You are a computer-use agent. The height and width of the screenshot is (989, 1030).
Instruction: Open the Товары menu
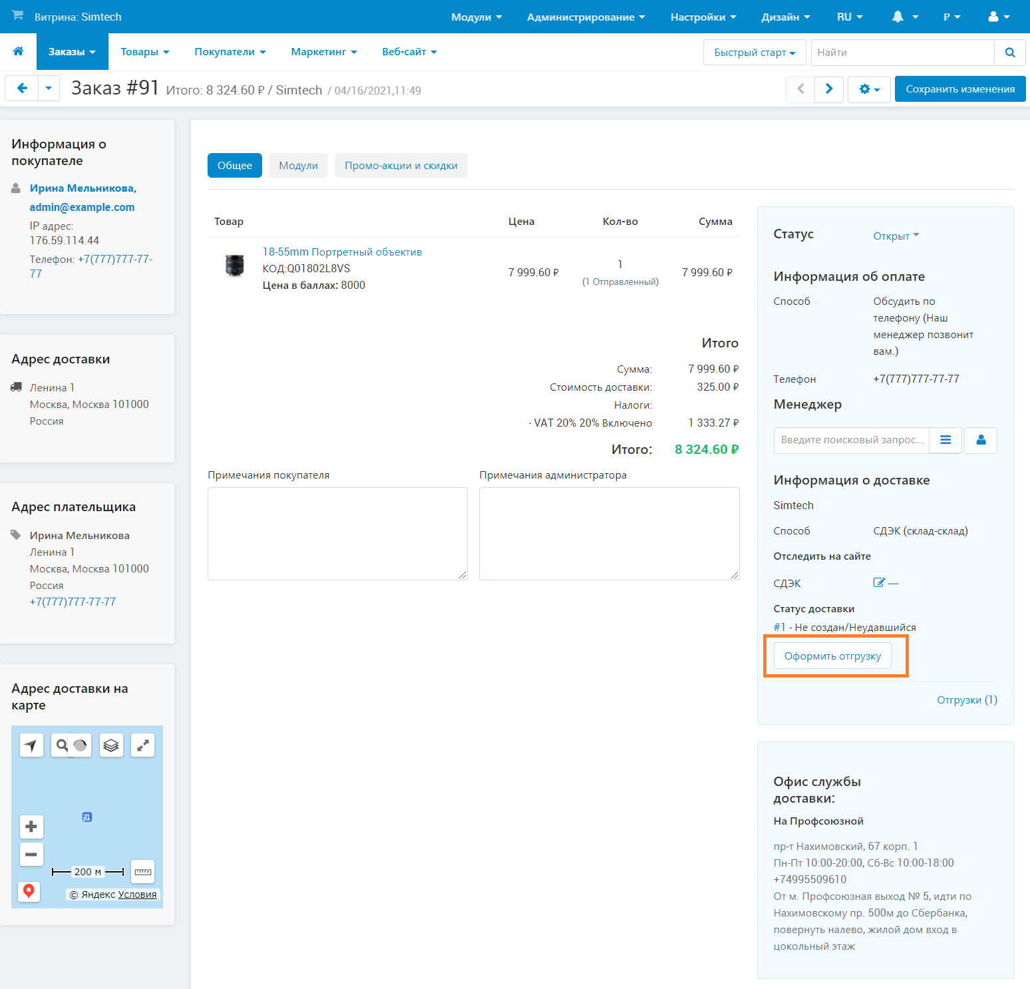point(144,52)
